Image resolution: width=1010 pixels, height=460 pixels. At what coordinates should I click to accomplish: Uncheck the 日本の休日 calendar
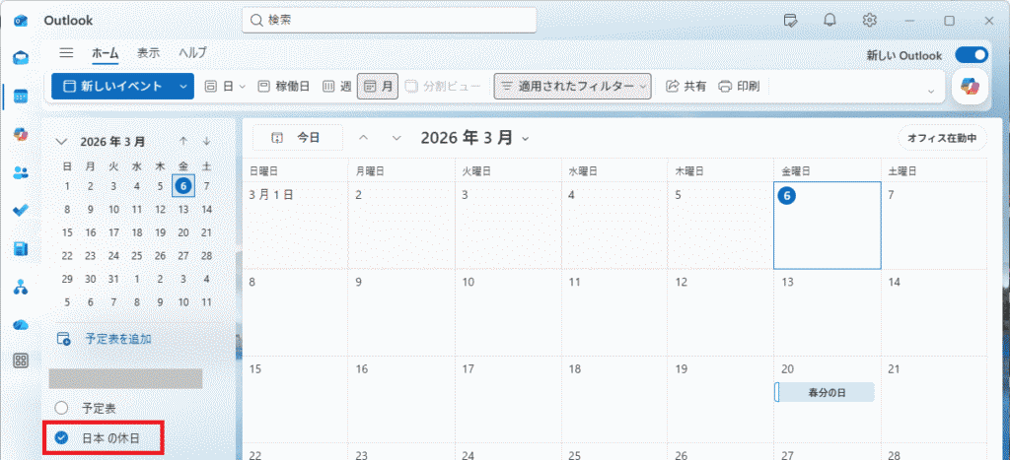(62, 437)
